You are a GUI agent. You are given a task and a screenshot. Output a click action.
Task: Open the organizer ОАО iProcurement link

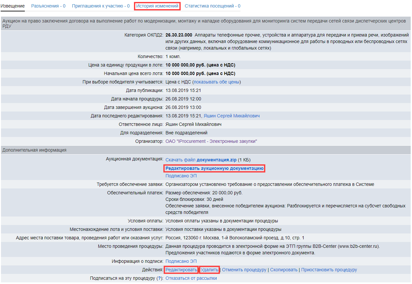[x=211, y=141]
